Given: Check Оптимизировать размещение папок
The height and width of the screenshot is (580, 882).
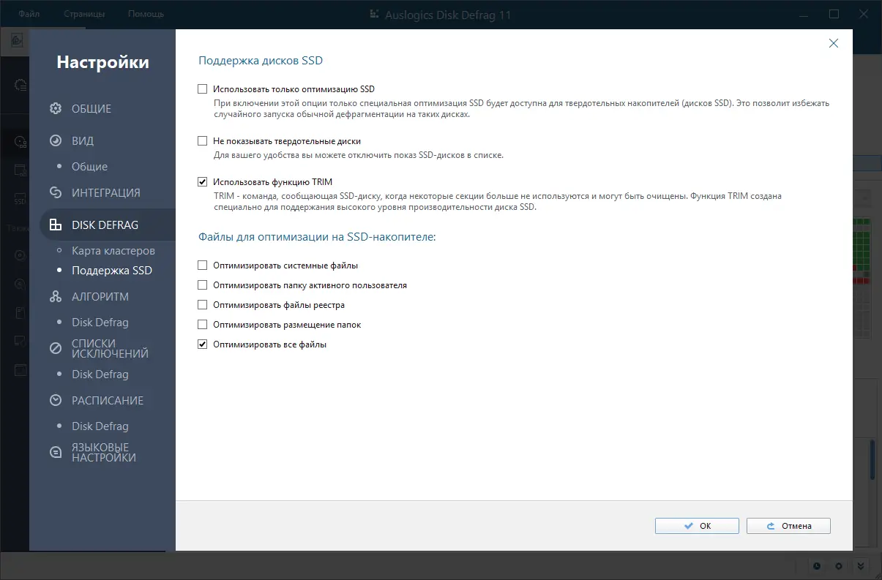Looking at the screenshot, I should pyautogui.click(x=203, y=325).
